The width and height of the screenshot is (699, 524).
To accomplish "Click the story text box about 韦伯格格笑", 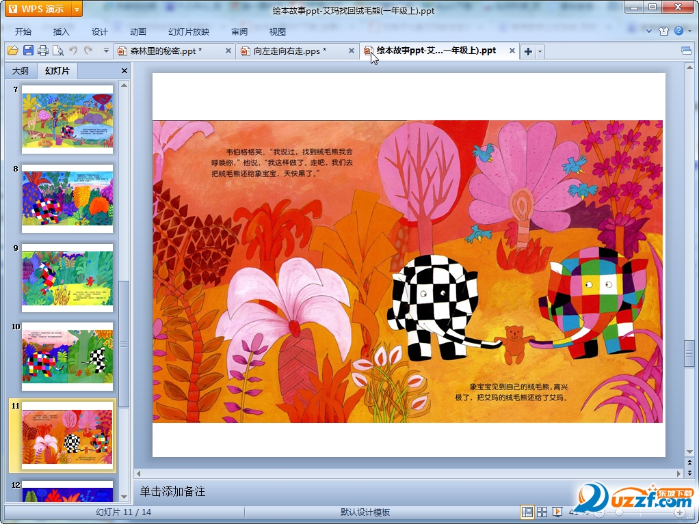I will point(282,163).
